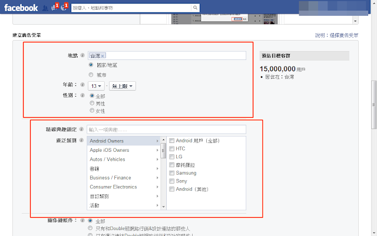Check the 摩托羅拉 checkbox
The height and width of the screenshot is (236, 377).
(171, 165)
